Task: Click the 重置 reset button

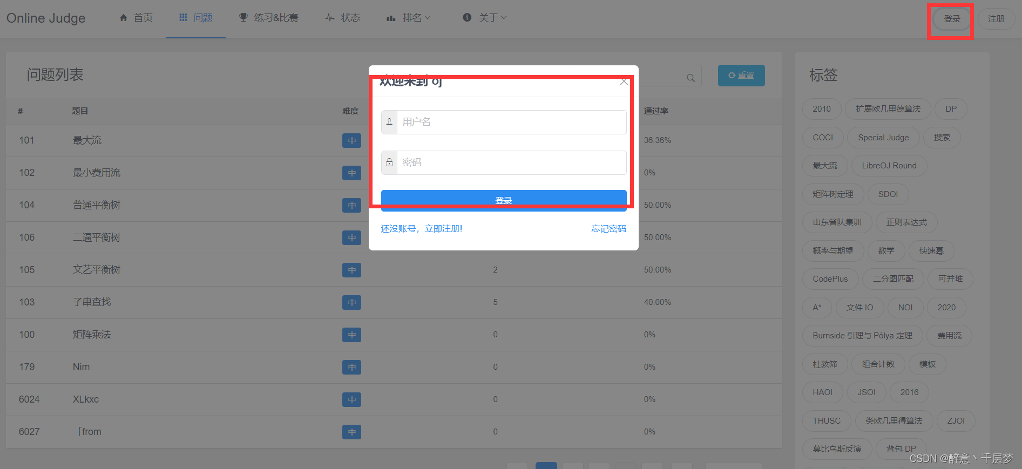Action: (x=741, y=76)
